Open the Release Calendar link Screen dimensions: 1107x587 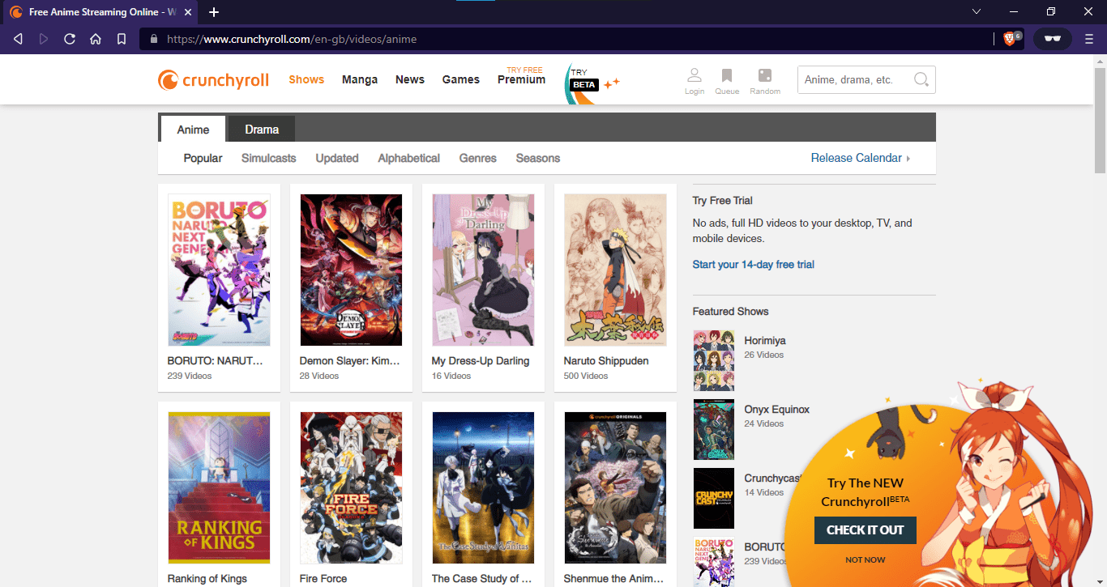click(x=860, y=158)
